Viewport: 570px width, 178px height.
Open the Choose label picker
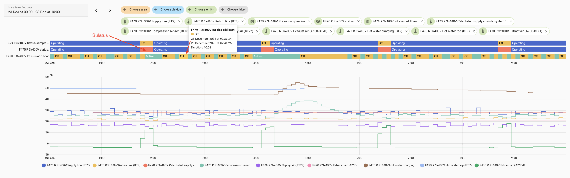(234, 10)
